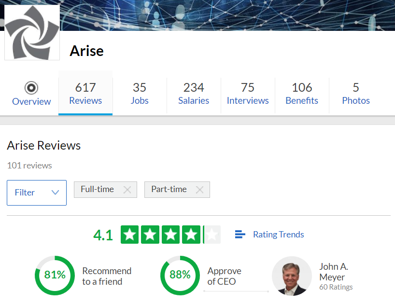Click the Recommend to a friend label
Screen dimensions: 395x305
pyautogui.click(x=107, y=276)
